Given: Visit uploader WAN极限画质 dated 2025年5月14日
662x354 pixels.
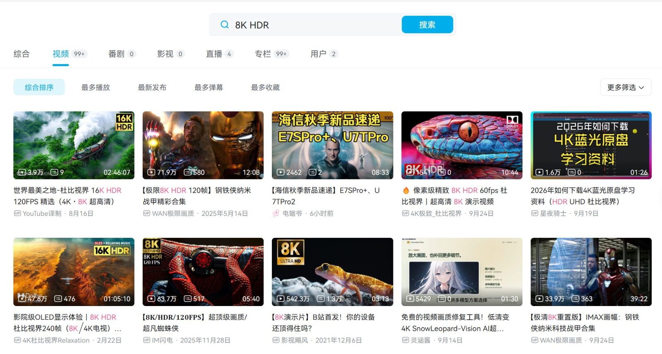Looking at the screenshot, I should click(173, 213).
